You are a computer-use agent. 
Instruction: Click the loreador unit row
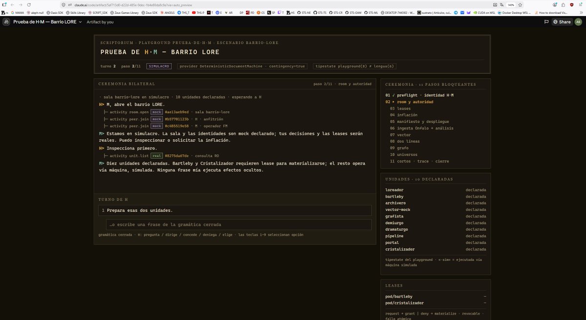click(436, 190)
